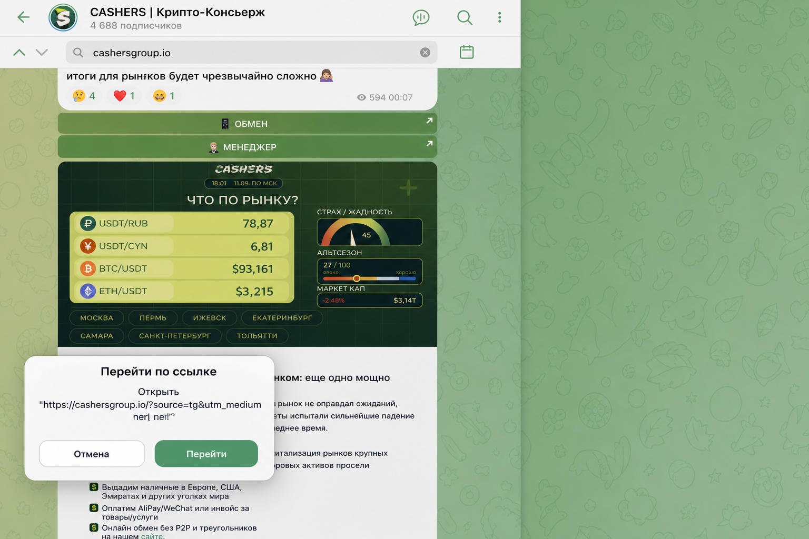Click inside the cashersgroup.io search field

[x=248, y=53]
